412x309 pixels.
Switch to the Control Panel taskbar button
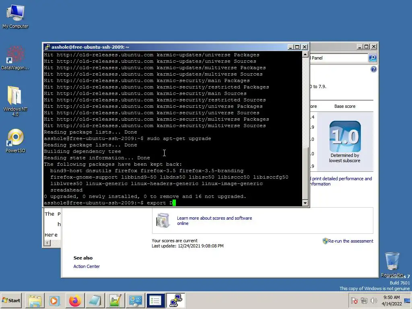(135, 301)
